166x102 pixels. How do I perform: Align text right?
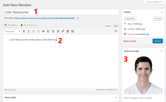(58, 31)
